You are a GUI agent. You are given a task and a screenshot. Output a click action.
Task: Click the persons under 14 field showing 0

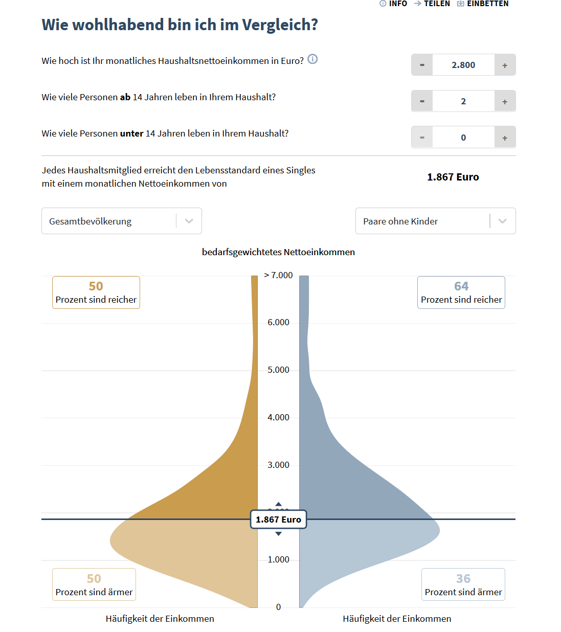(x=463, y=138)
